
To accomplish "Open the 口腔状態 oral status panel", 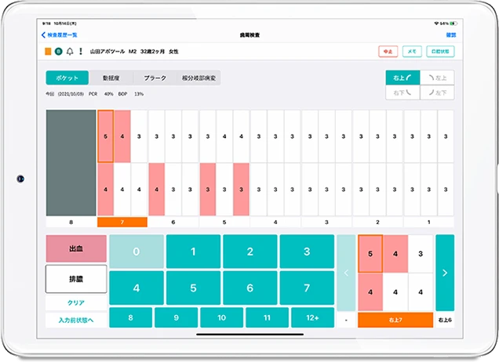I will click(439, 52).
